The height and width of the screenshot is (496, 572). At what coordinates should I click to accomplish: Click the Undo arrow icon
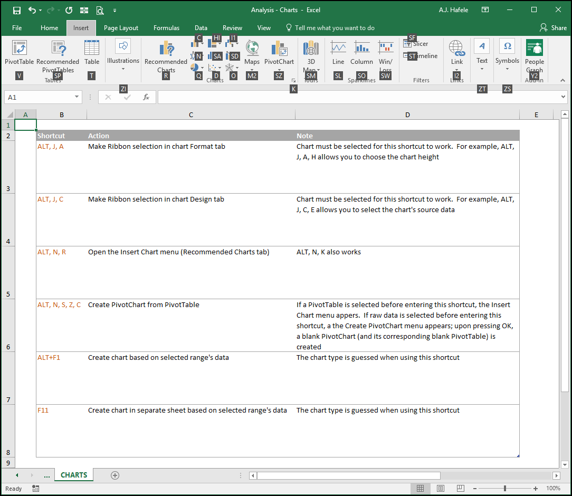[32, 10]
